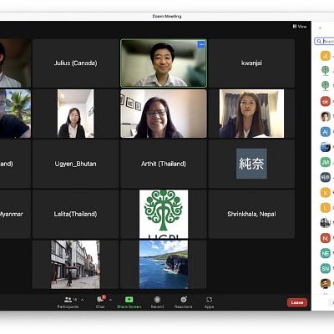Select the green JM participant avatar
This screenshot has width=334, height=334.
tap(326, 162)
